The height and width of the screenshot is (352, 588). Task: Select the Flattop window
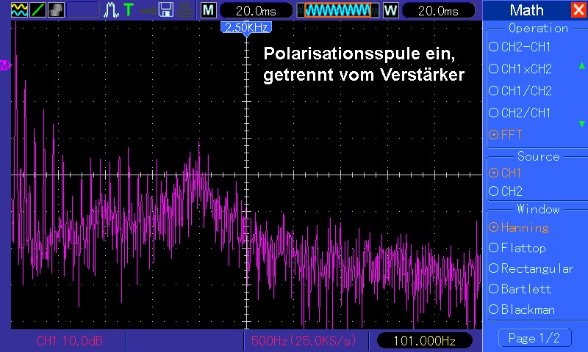coord(517,248)
